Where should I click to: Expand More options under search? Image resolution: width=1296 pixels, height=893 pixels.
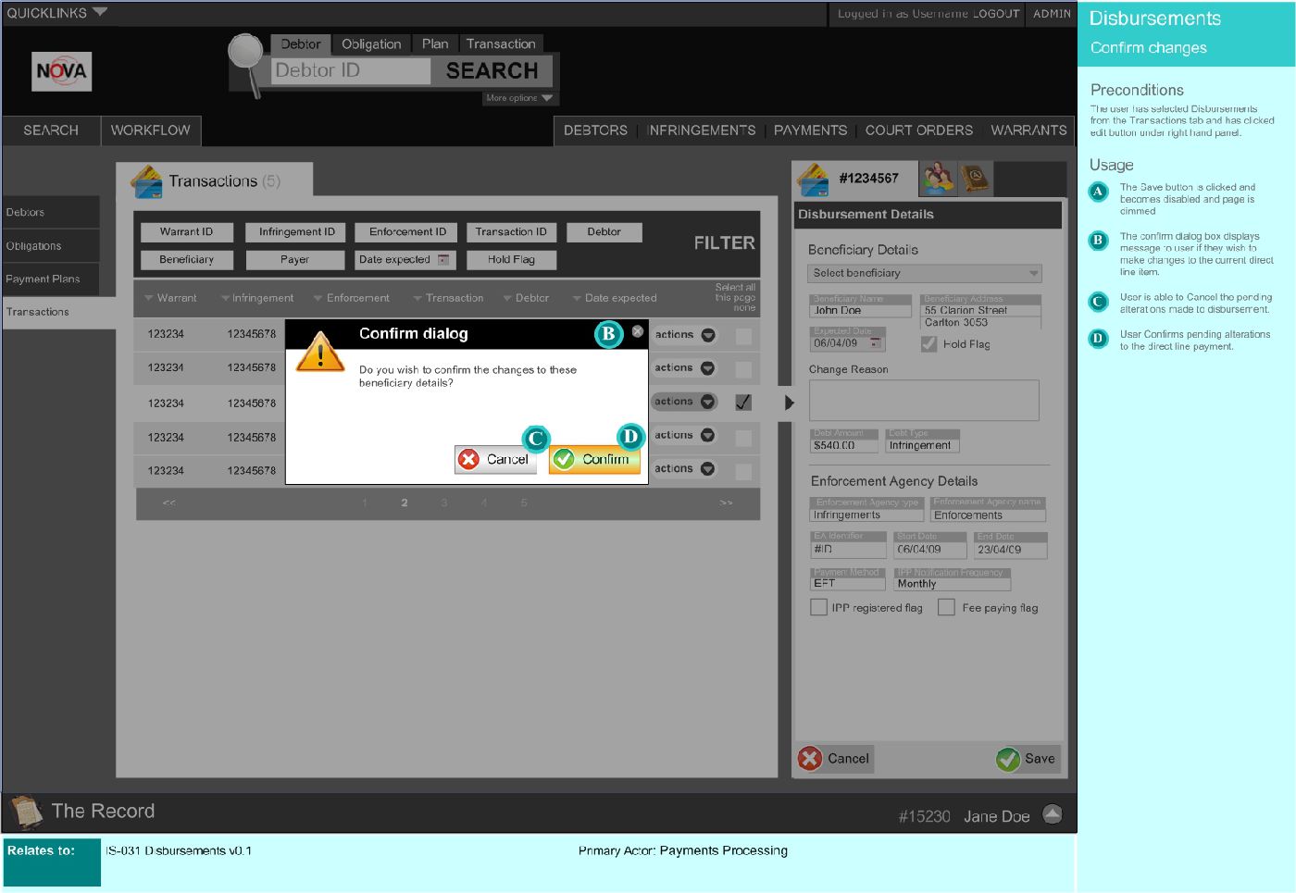(x=519, y=98)
